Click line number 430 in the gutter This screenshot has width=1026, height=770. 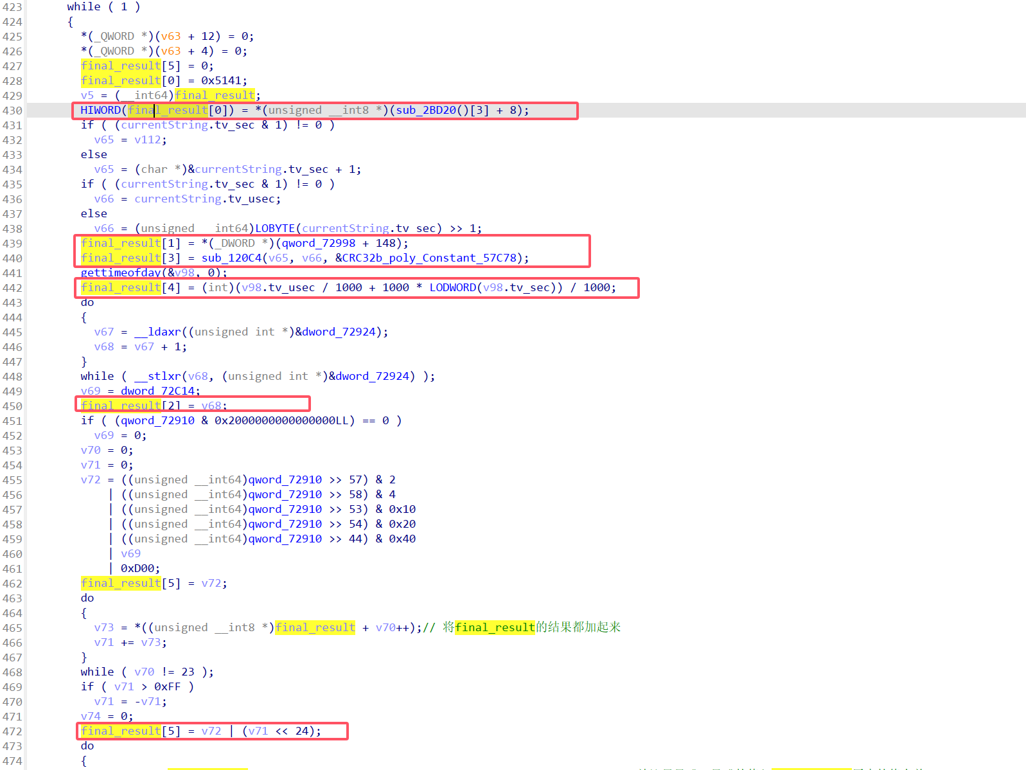(x=12, y=111)
